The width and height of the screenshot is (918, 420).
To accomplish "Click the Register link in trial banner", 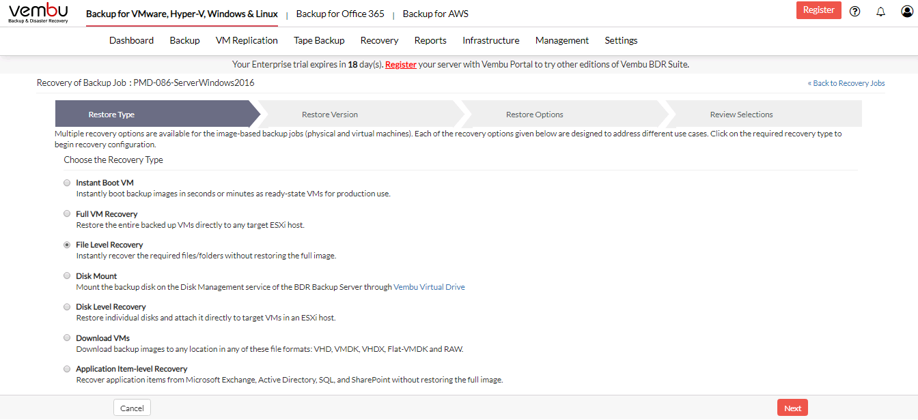I will pos(401,65).
